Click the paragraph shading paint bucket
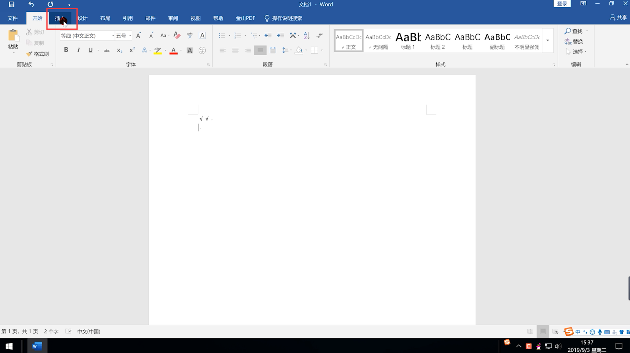Viewport: 630px width, 353px height. (299, 50)
